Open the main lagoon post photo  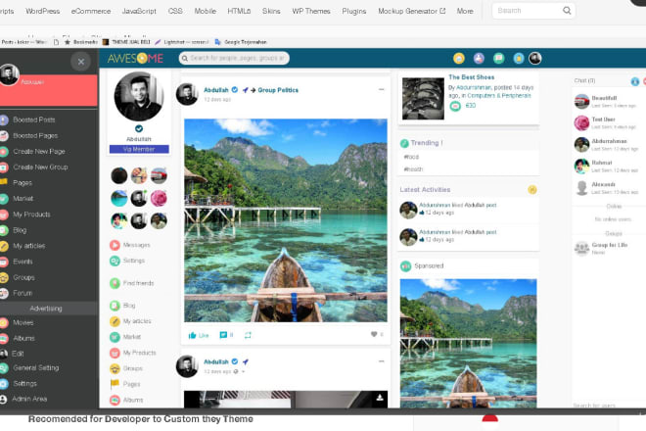pyautogui.click(x=286, y=220)
